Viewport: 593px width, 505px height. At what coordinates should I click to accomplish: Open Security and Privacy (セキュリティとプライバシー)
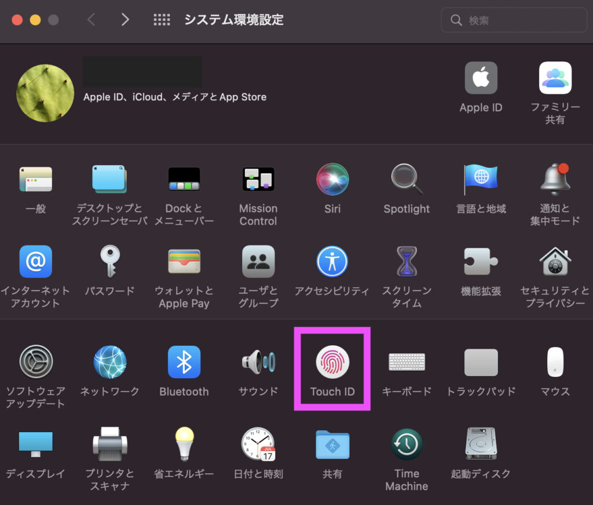[555, 261]
